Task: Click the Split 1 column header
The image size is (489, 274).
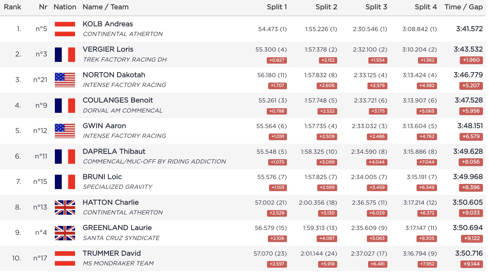Action: coord(277,7)
